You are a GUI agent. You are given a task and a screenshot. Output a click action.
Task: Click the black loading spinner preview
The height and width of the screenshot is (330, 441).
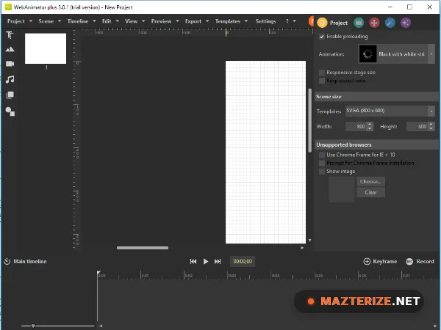[367, 54]
